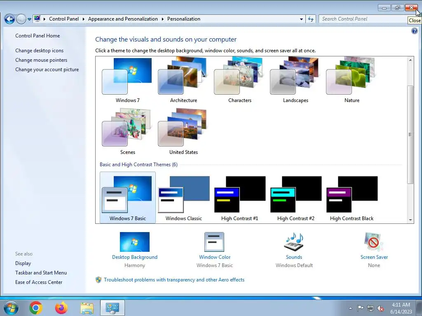Click the Refresh button in address bar

pos(311,19)
